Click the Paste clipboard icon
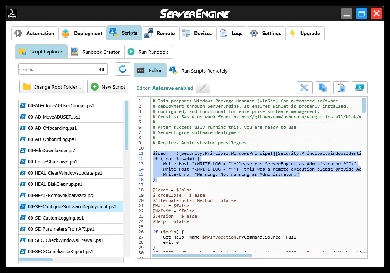This screenshot has width=390, height=273. coord(341,88)
